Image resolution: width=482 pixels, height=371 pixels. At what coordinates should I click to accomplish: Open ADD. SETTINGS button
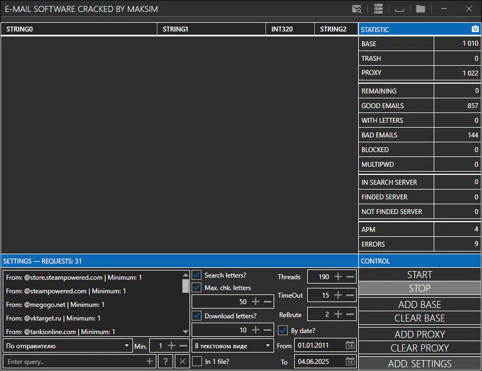click(x=420, y=363)
